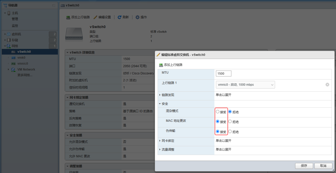Collapse the 安全策略 panel
336x173 pixels.
68,135
